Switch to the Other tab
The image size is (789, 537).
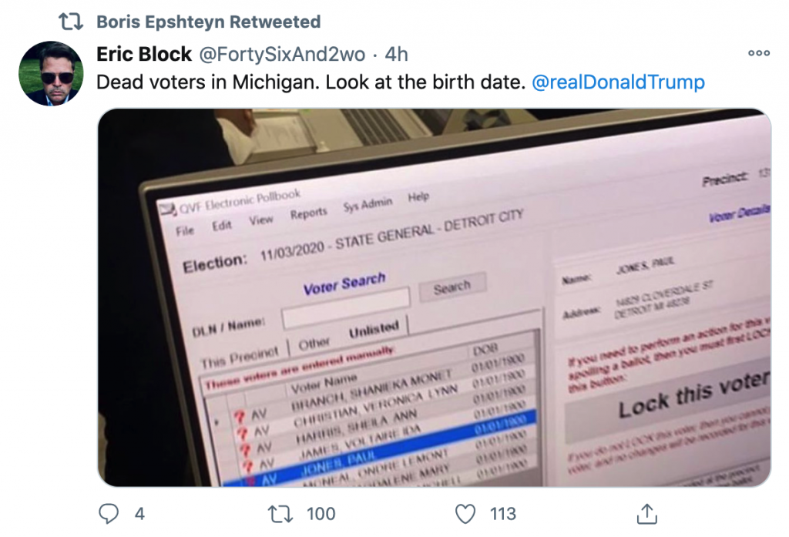pyautogui.click(x=314, y=342)
